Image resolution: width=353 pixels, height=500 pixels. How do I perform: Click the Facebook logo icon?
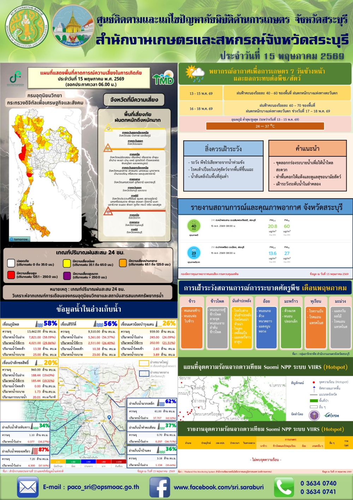160,487
